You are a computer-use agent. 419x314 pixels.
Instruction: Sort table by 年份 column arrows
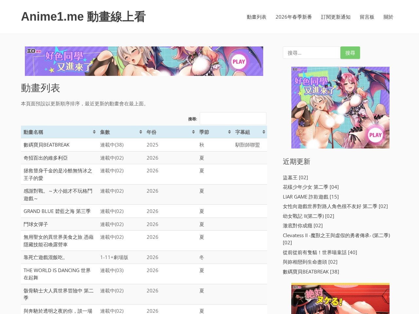tap(193, 132)
